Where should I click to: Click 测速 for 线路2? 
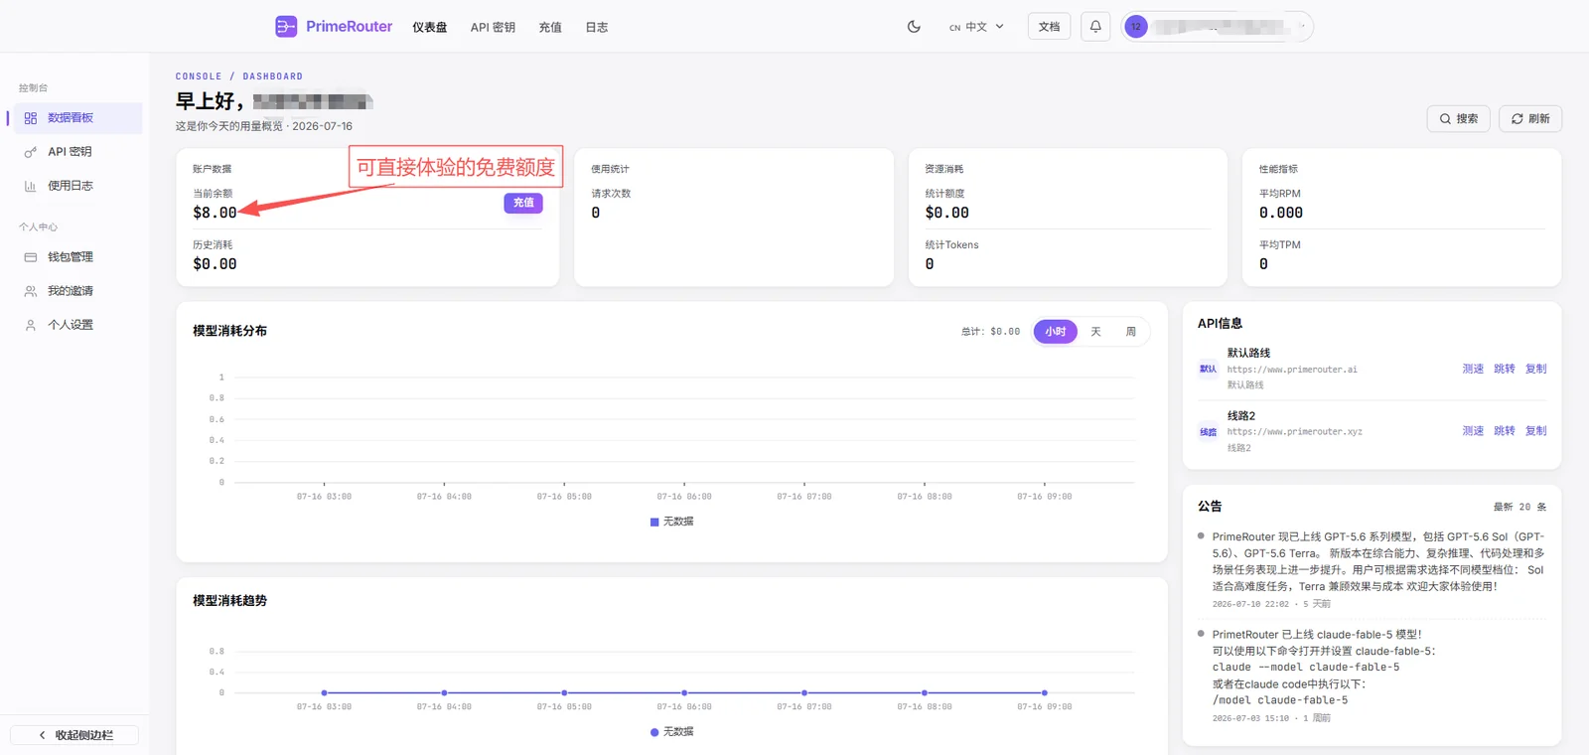pyautogui.click(x=1473, y=431)
